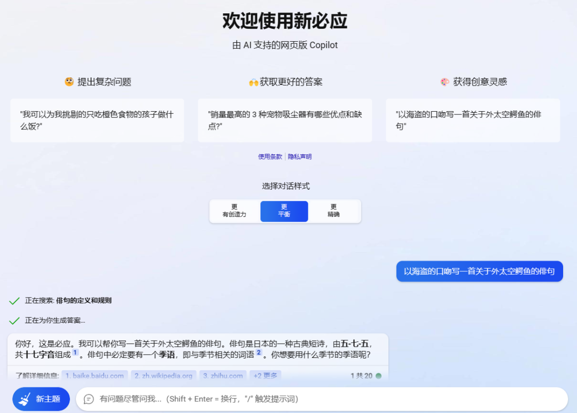Click the 选择对话样式 label
Image resolution: width=577 pixels, height=413 pixels.
tap(285, 186)
